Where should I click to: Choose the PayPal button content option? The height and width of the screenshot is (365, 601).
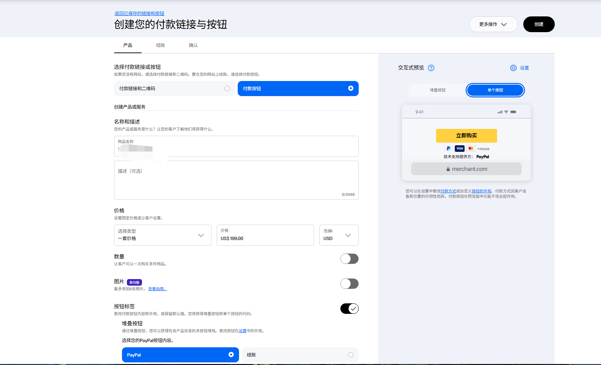(x=180, y=355)
